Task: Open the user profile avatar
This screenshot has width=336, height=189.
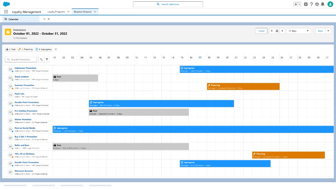Action: click(330, 4)
